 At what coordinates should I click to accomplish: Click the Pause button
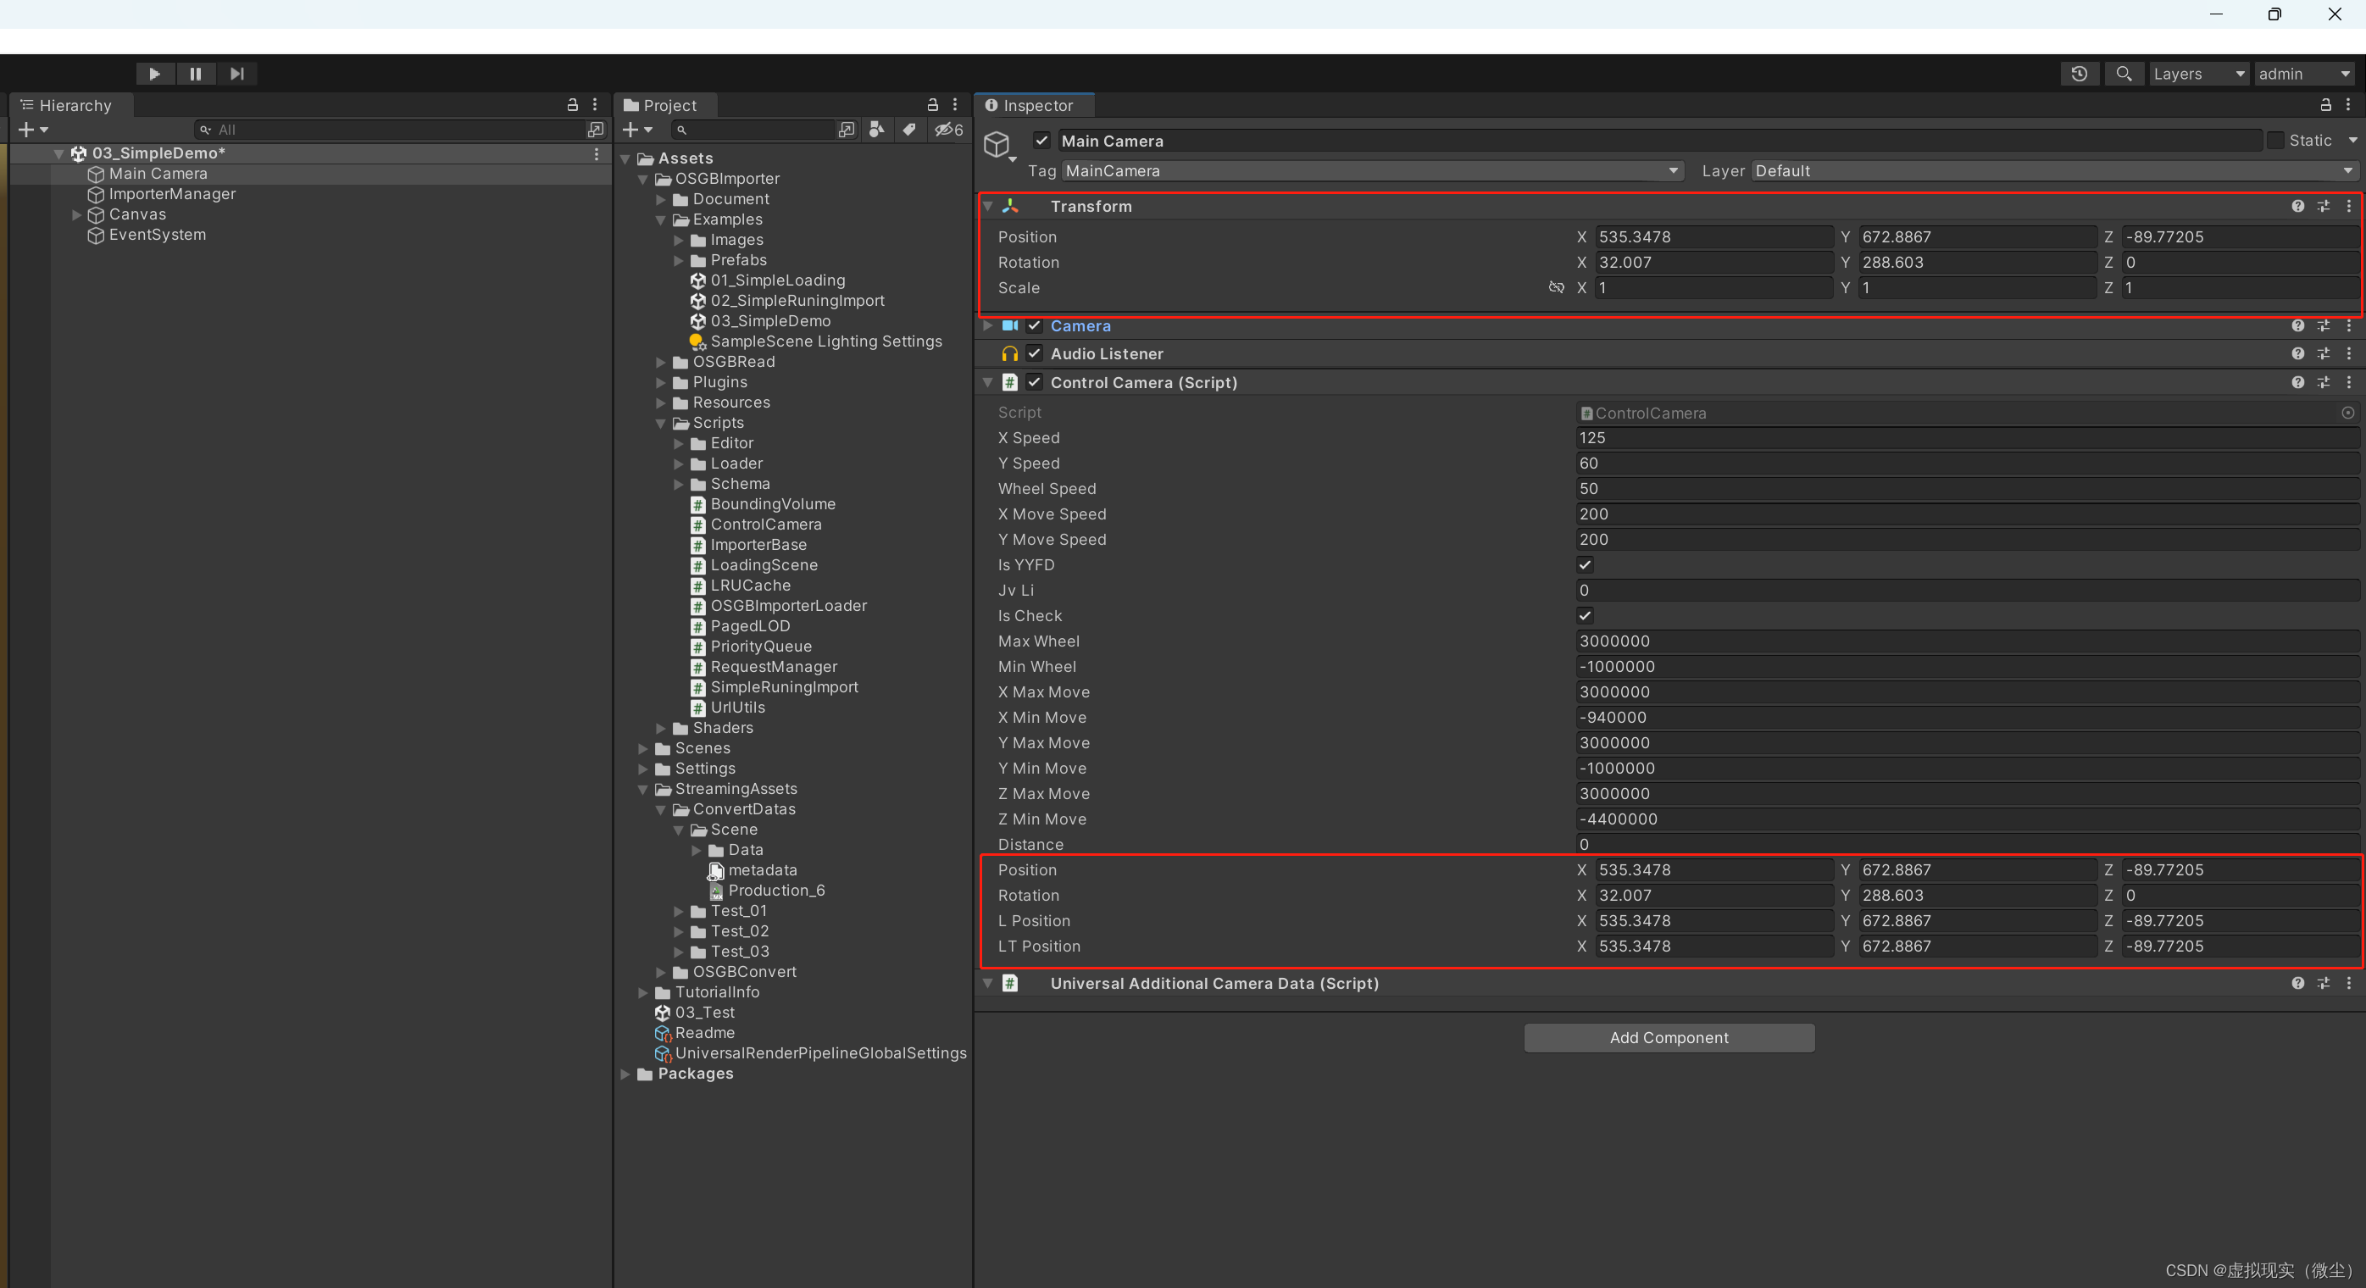195,74
